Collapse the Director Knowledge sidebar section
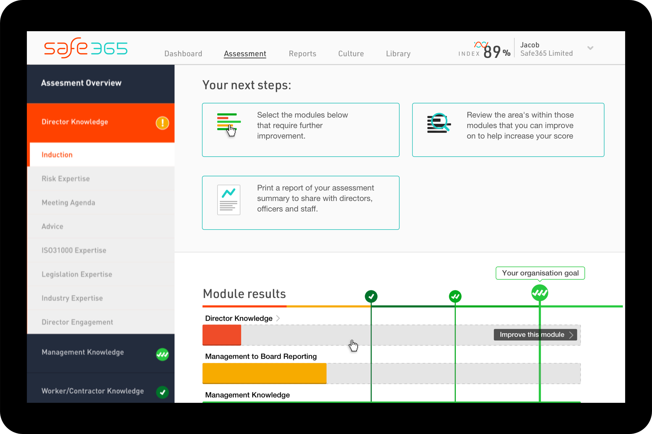This screenshot has width=652, height=434. pos(75,122)
